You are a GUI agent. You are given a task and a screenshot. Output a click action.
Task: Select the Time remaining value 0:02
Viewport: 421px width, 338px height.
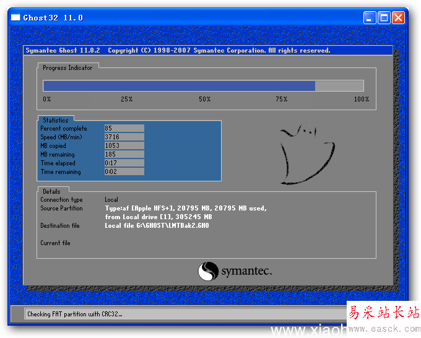(124, 171)
